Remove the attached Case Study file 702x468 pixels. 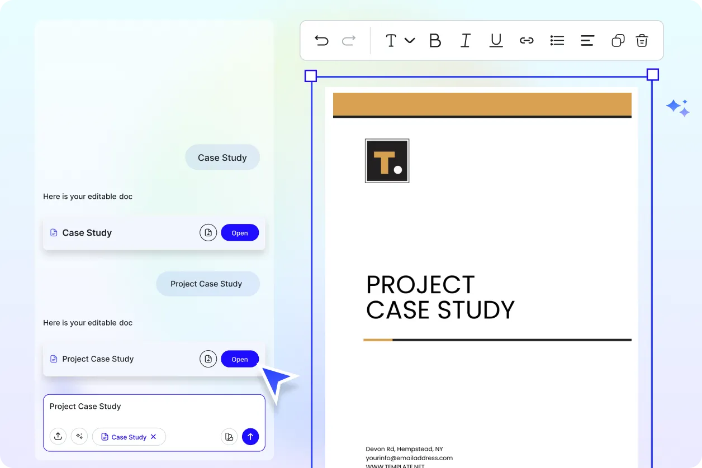[154, 437]
